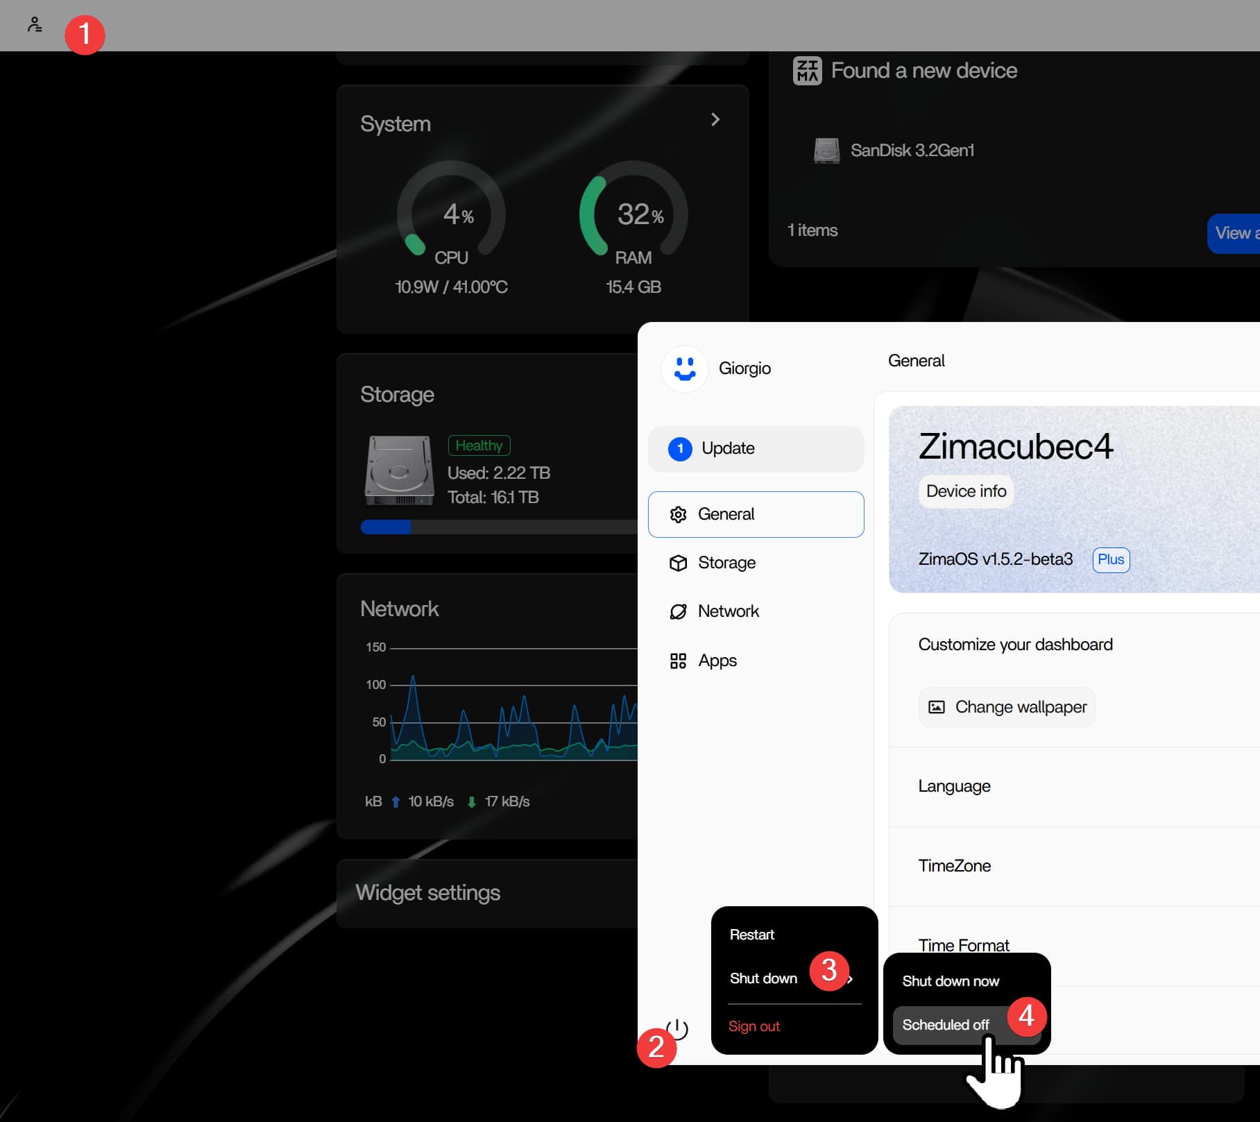Switch to Storage settings section
The height and width of the screenshot is (1122, 1260).
tap(726, 563)
